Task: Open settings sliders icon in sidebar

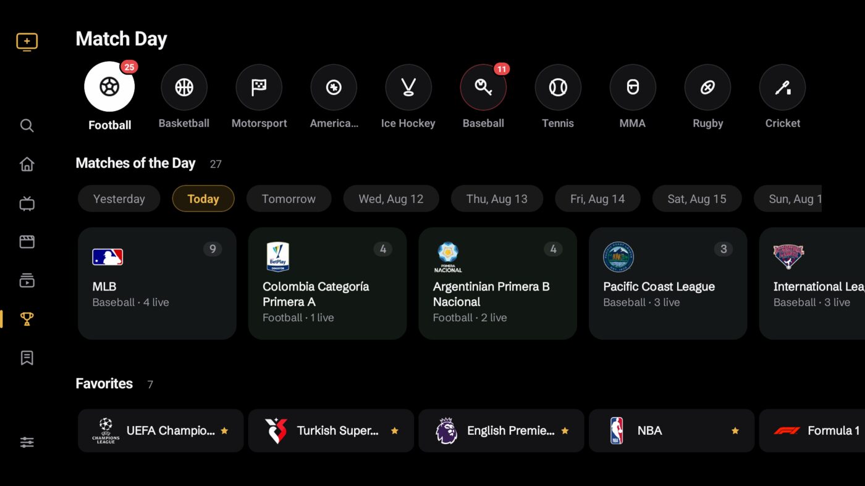Action: click(27, 442)
